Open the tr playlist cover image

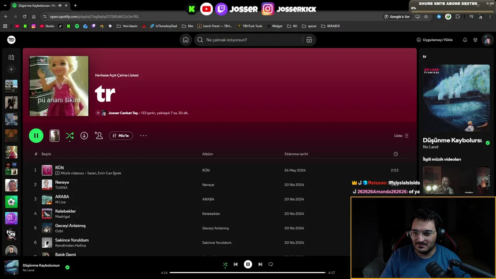tap(59, 86)
